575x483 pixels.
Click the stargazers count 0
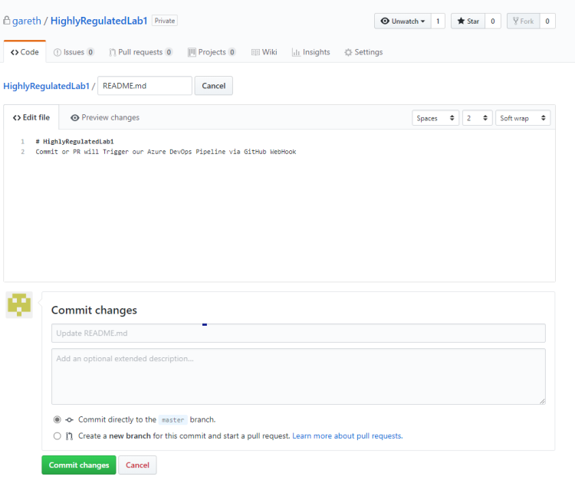[493, 21]
